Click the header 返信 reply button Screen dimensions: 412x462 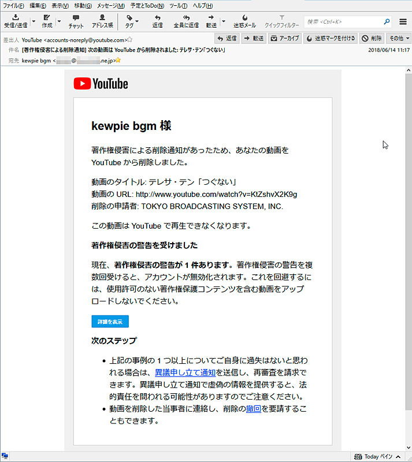click(227, 39)
